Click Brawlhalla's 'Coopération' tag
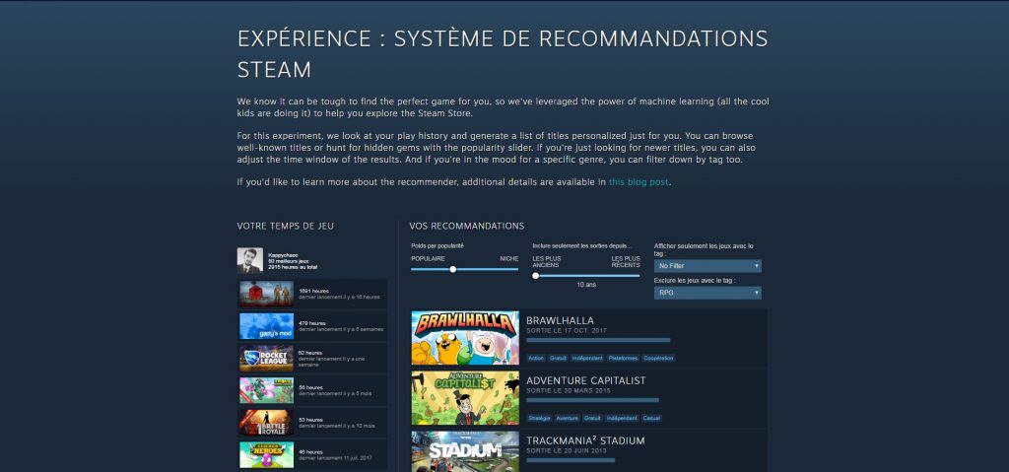Viewport: 1009px width, 472px height. pyautogui.click(x=658, y=358)
